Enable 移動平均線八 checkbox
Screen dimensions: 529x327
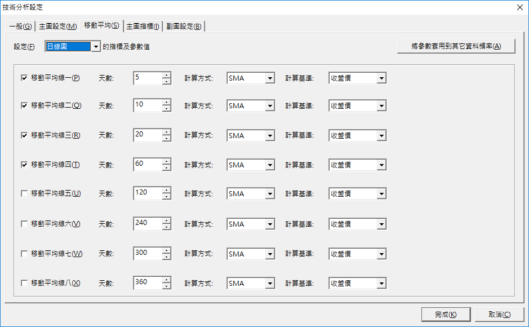click(24, 283)
